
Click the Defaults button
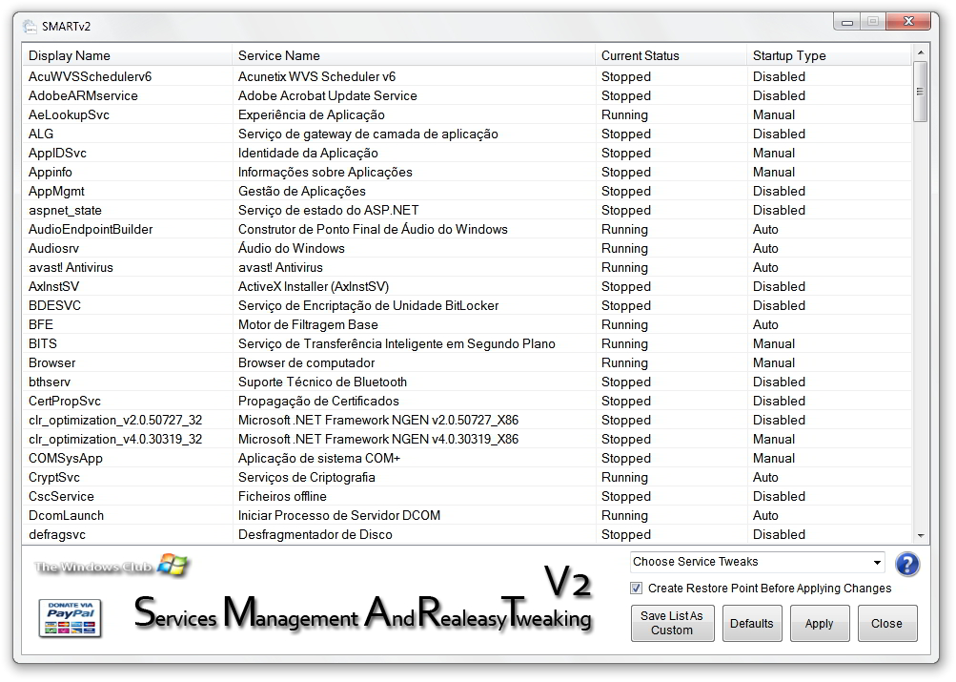click(752, 623)
